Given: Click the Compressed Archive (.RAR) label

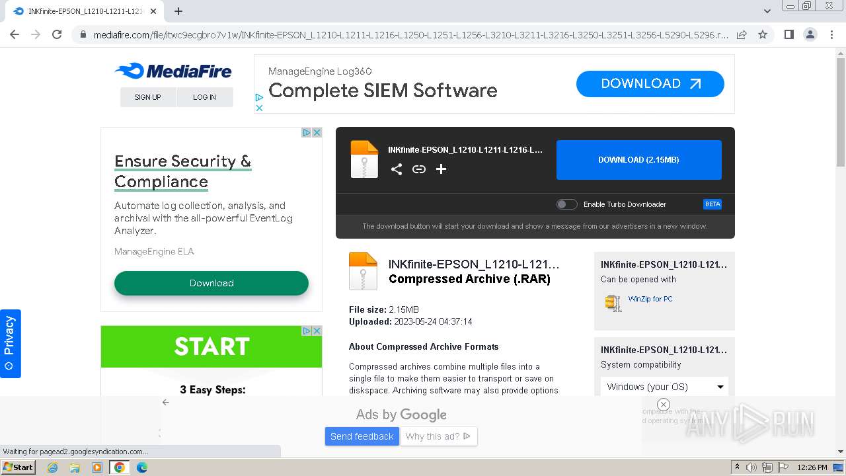Looking at the screenshot, I should click(469, 279).
